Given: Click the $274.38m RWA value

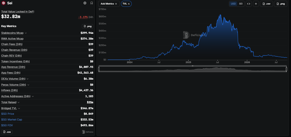Looking at the screenshot, I should coord(87,39).
